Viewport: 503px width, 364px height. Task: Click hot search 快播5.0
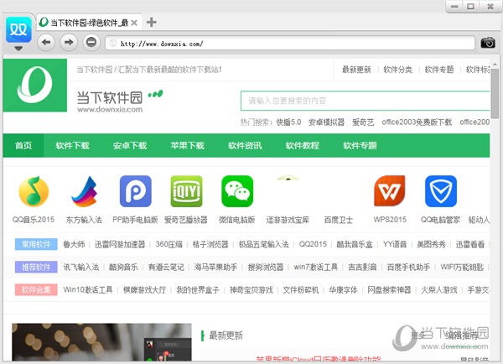pos(288,122)
